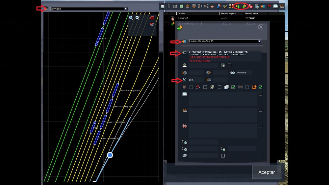
Task: Click the red train on track icon on map panel
Action: click(x=152, y=24)
